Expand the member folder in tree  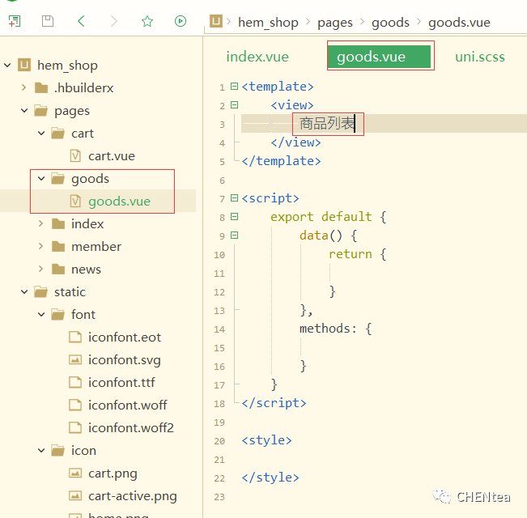pyautogui.click(x=40, y=247)
